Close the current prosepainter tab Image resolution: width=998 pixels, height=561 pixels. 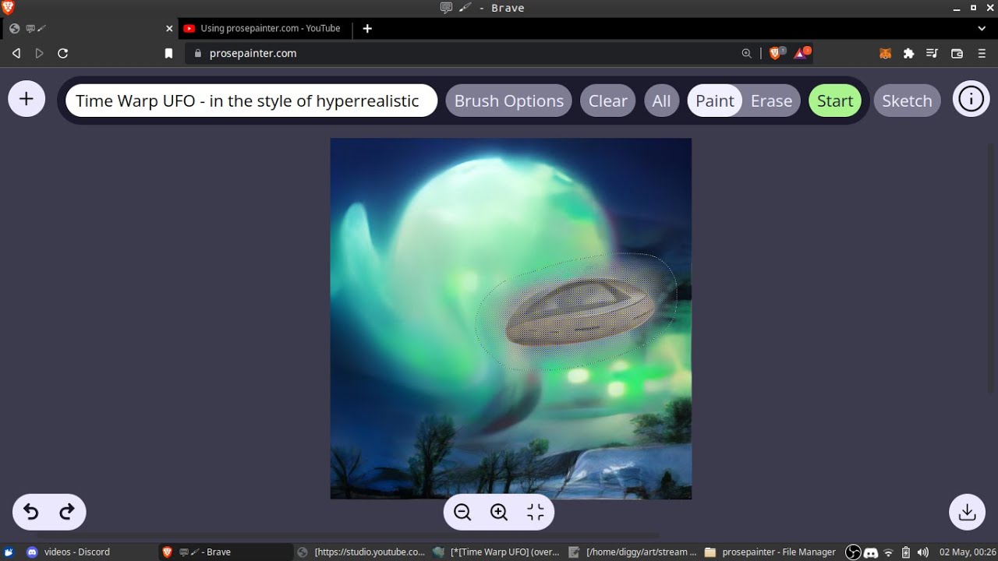169,28
